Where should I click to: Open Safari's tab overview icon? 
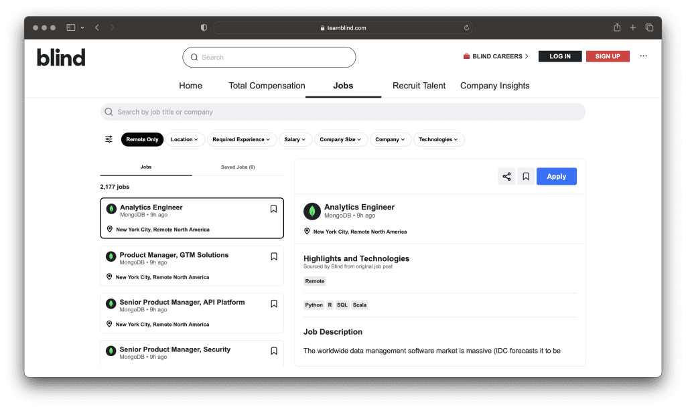click(649, 27)
